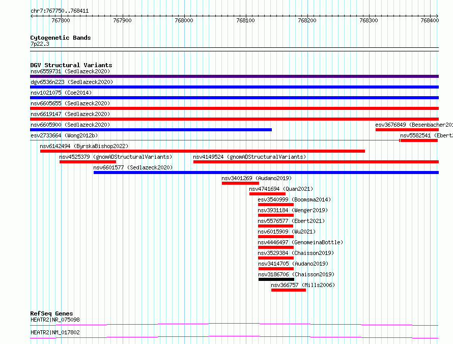Click the red nsv4446497 variant bar

point(276,247)
